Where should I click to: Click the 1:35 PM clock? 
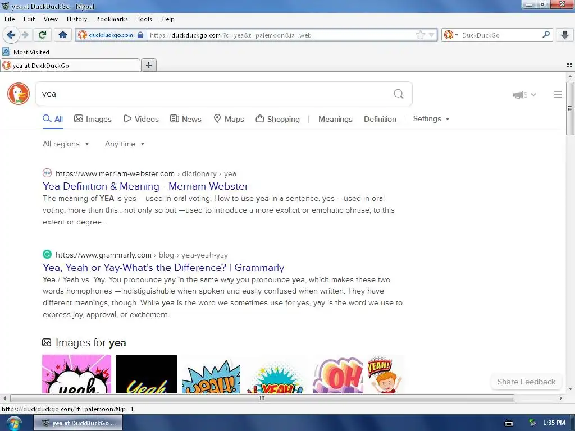pos(554,423)
